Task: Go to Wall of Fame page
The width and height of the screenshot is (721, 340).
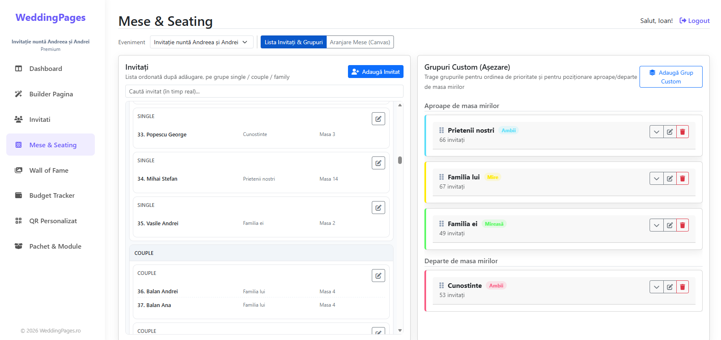Action: [48, 170]
